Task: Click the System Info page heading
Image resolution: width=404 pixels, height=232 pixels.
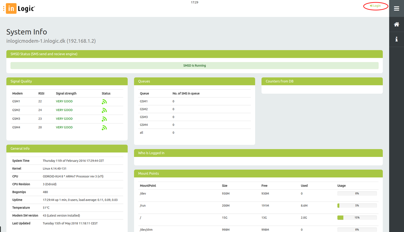Action: pyautogui.click(x=27, y=32)
